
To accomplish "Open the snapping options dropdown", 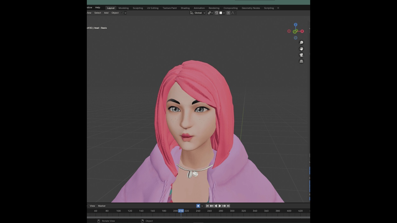I will [222, 13].
